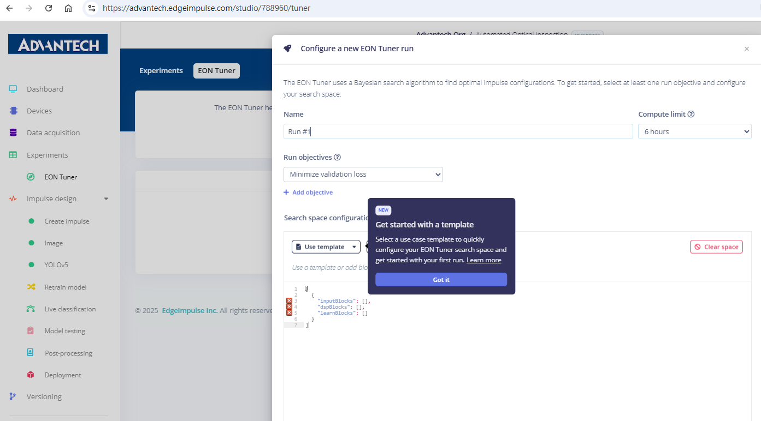The image size is (761, 421).
Task: Click the Add objective link
Action: pos(308,193)
